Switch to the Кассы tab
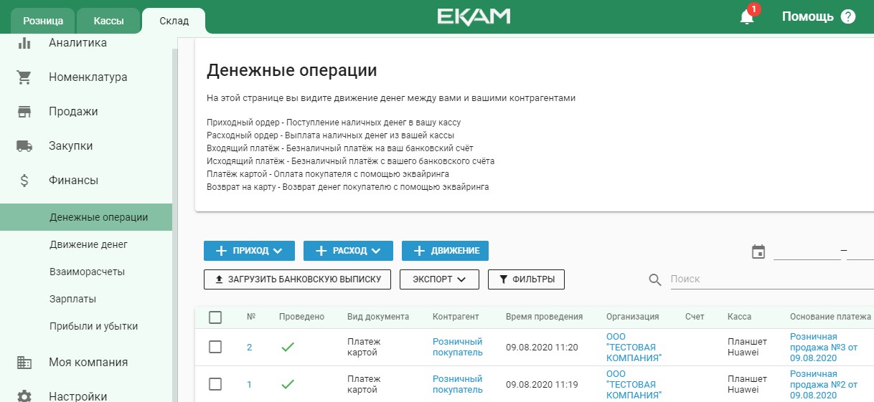 (108, 21)
